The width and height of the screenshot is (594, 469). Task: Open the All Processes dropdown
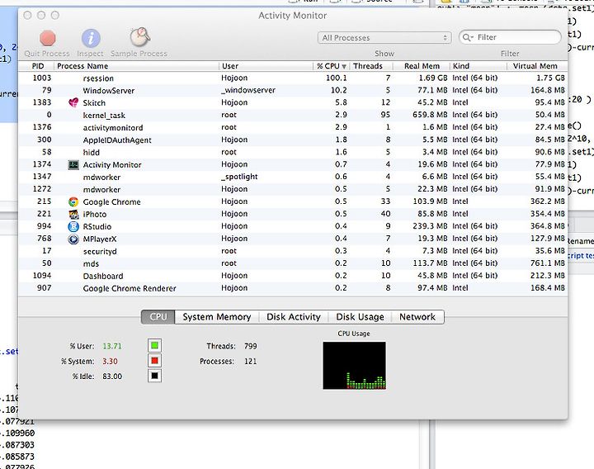pyautogui.click(x=384, y=37)
